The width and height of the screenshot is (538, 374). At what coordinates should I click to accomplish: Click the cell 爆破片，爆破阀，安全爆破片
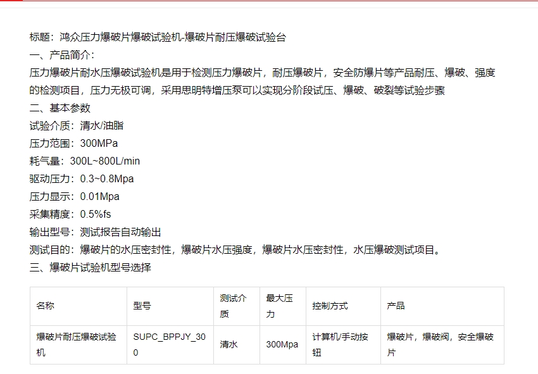point(442,345)
